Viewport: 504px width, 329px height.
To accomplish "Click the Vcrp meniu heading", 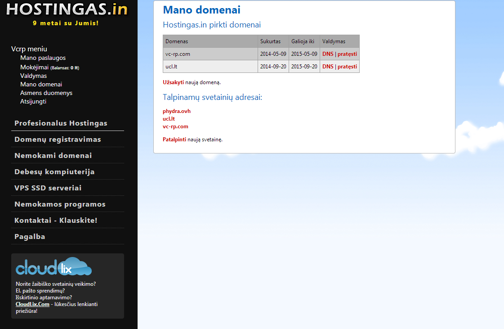I will click(x=29, y=49).
